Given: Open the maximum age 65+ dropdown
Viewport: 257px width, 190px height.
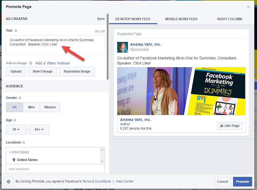Looking at the screenshot, I should 39,129.
